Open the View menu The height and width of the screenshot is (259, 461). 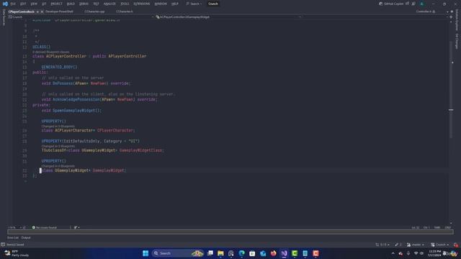[34, 4]
